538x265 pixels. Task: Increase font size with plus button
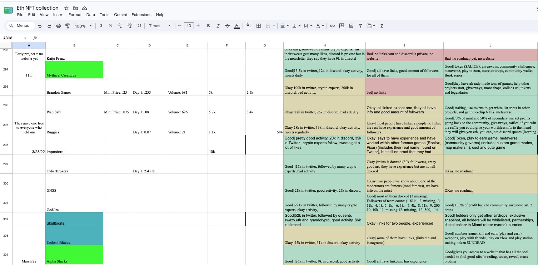pos(198,26)
